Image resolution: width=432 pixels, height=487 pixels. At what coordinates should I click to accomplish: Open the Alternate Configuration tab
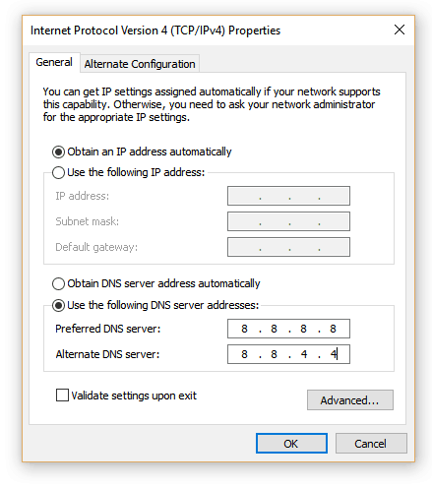[140, 64]
